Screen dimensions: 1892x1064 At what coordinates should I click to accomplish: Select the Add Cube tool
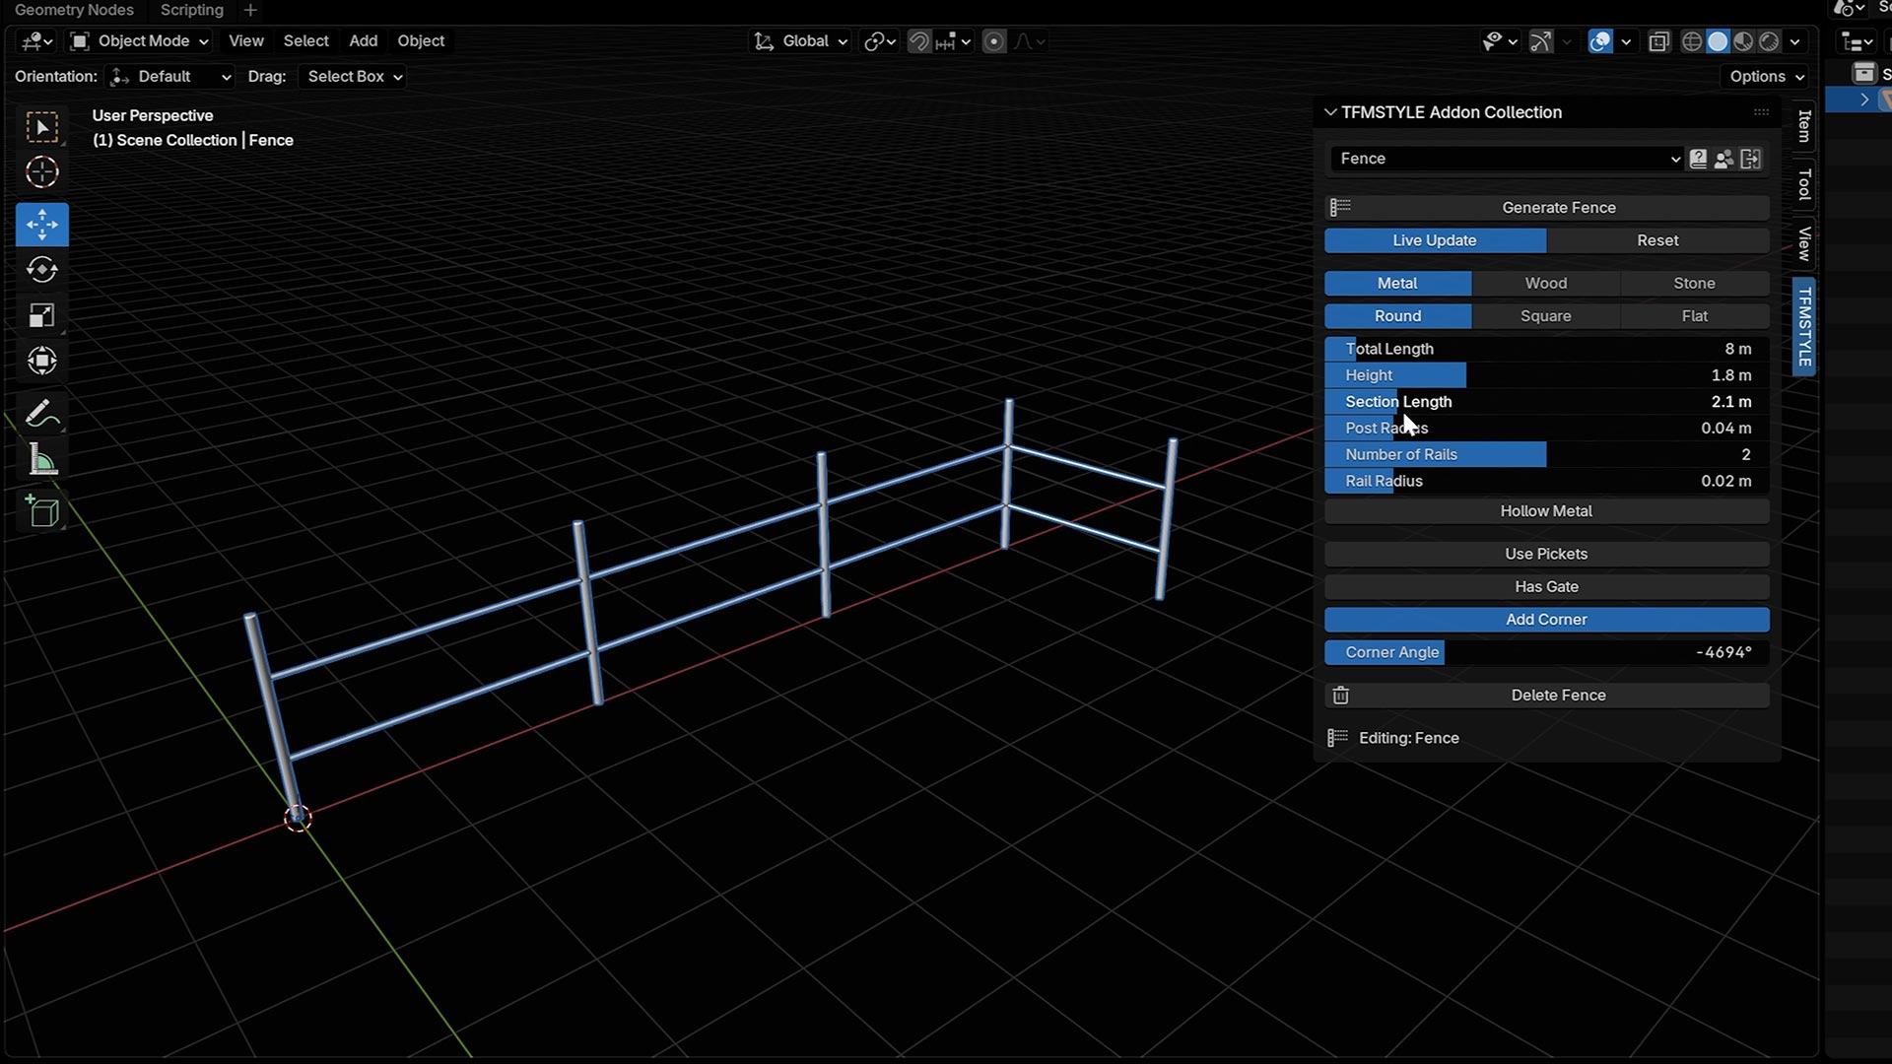click(x=41, y=511)
